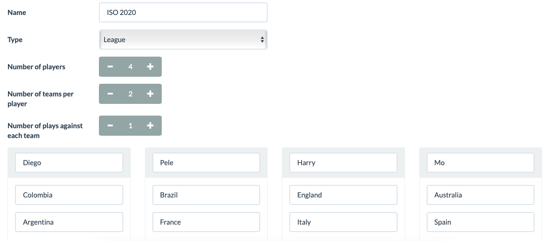Edit the Pele player name field
The height and width of the screenshot is (241, 549).
pyautogui.click(x=206, y=163)
